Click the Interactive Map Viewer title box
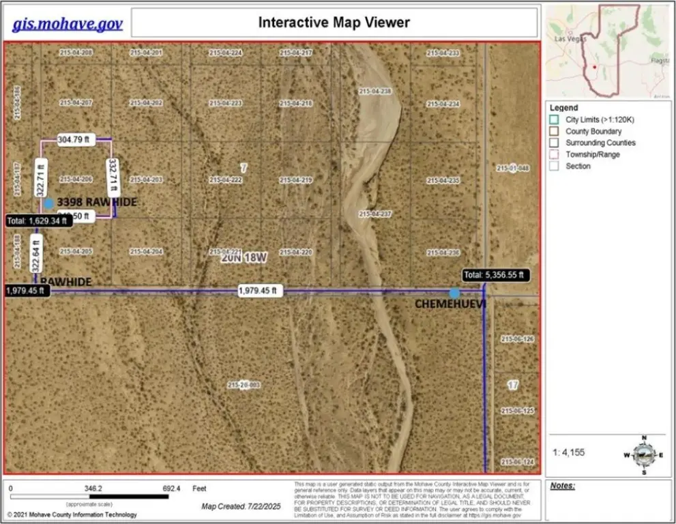The image size is (676, 524). [334, 23]
